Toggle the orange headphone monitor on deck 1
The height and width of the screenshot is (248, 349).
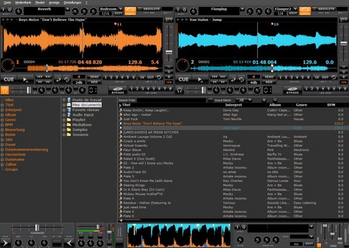tap(5, 90)
